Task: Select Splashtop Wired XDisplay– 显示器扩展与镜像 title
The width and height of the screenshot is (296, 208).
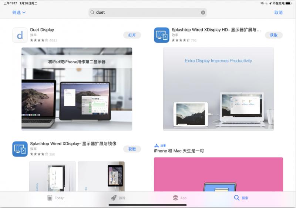Action: [73, 143]
